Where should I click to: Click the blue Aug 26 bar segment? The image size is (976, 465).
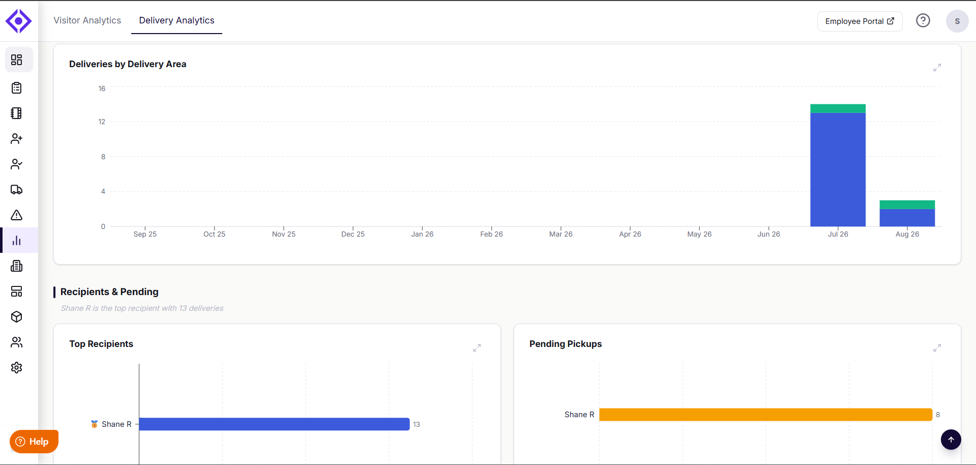click(x=907, y=218)
